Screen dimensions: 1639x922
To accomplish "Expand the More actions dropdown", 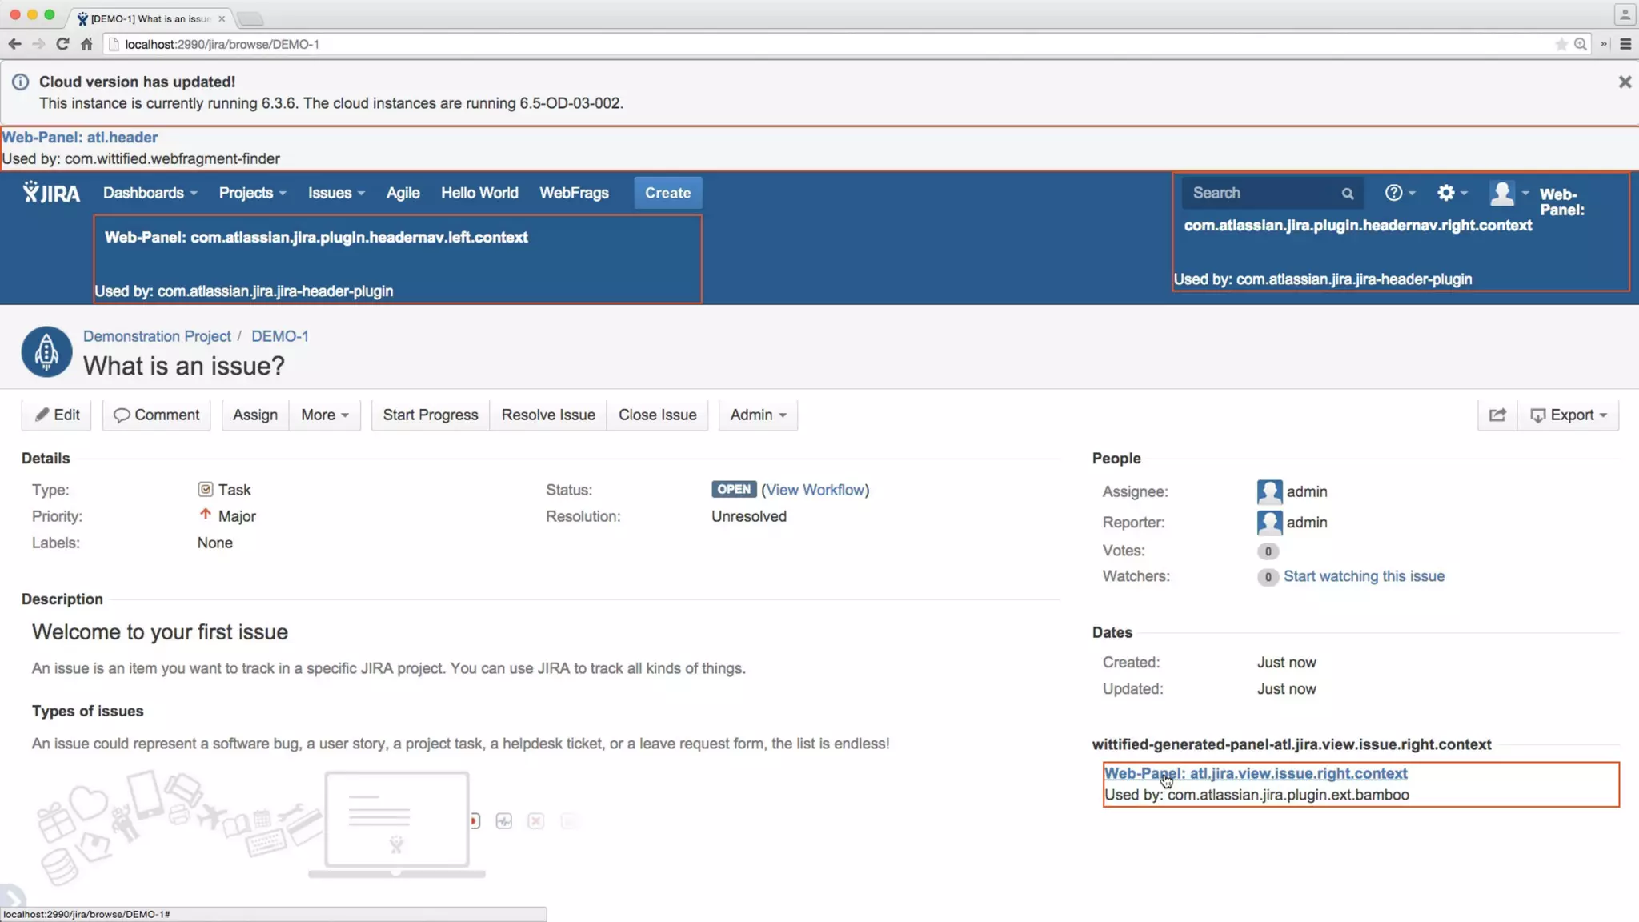I will click(x=324, y=415).
